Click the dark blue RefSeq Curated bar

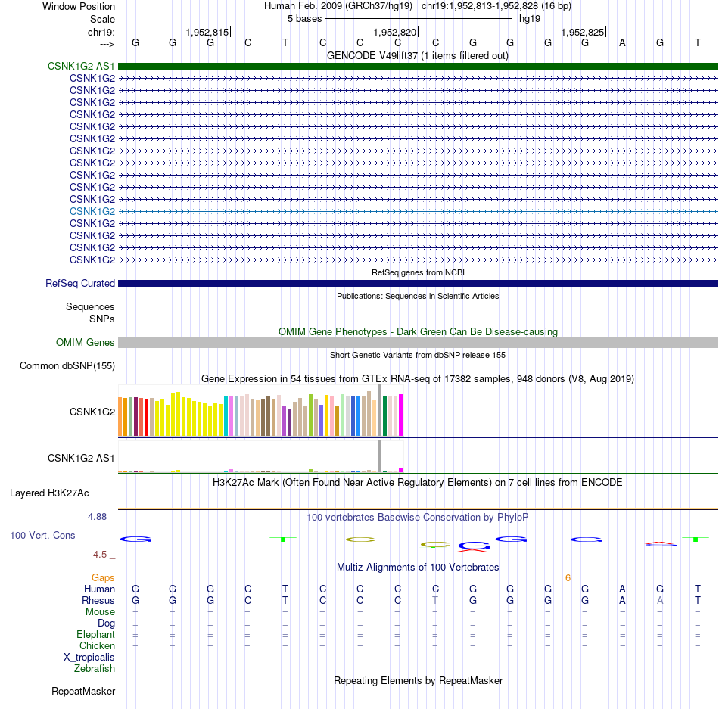tap(418, 284)
